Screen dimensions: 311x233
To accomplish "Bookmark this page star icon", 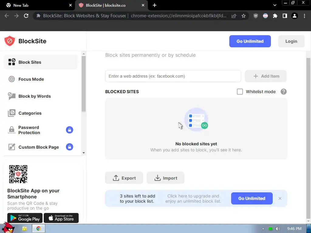I will click(x=244, y=16).
